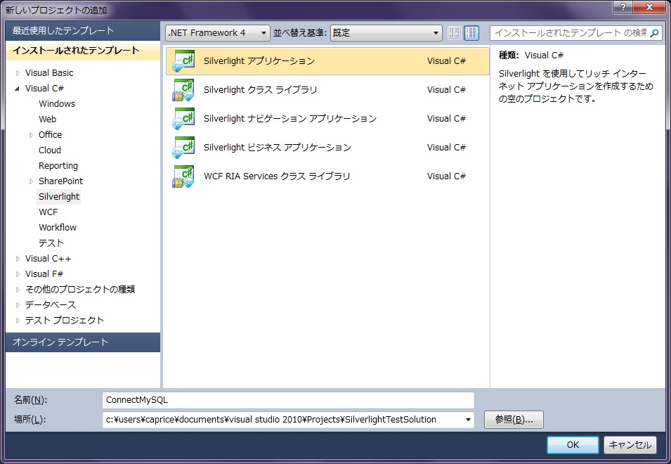Viewport: 671px width, 464px height.
Task: Select the Silverlight クラス ライブラリ template icon
Action: pos(183,90)
